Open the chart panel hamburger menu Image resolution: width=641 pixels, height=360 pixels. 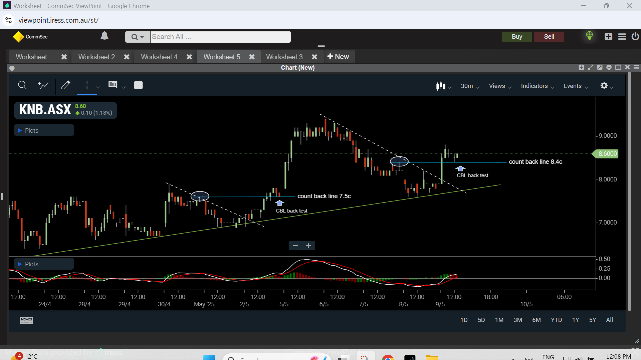tap(636, 67)
